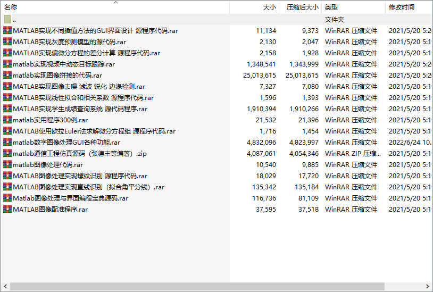Select file name matlab图像处理代码.rar

pos(48,165)
